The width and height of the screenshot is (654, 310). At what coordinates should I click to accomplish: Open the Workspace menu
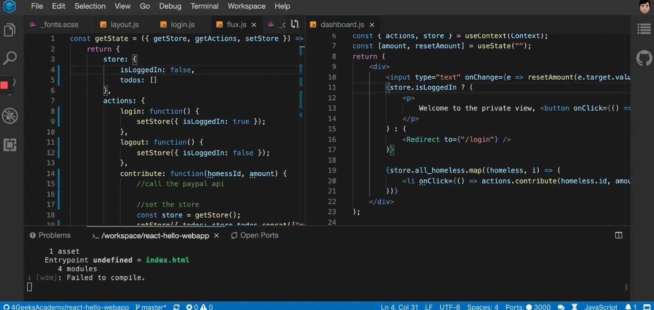[246, 6]
